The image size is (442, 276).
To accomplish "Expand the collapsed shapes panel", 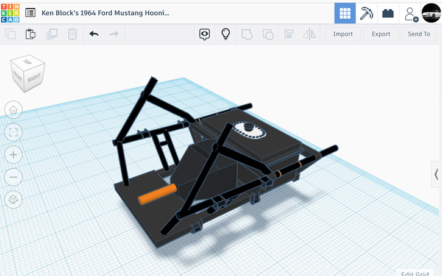I will [437, 174].
